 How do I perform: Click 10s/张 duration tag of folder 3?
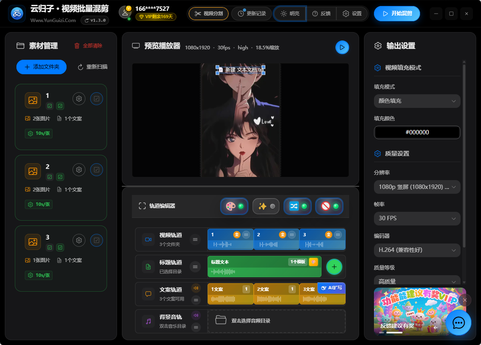tap(38, 275)
